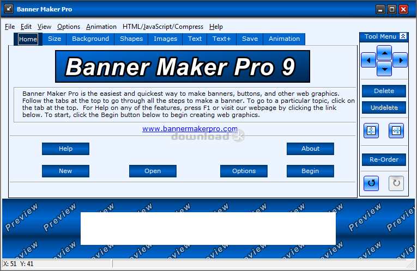
Task: Switch to the Size tab
Action: click(x=55, y=39)
